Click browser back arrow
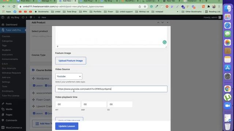This screenshot has width=234, height=131. 4,7
